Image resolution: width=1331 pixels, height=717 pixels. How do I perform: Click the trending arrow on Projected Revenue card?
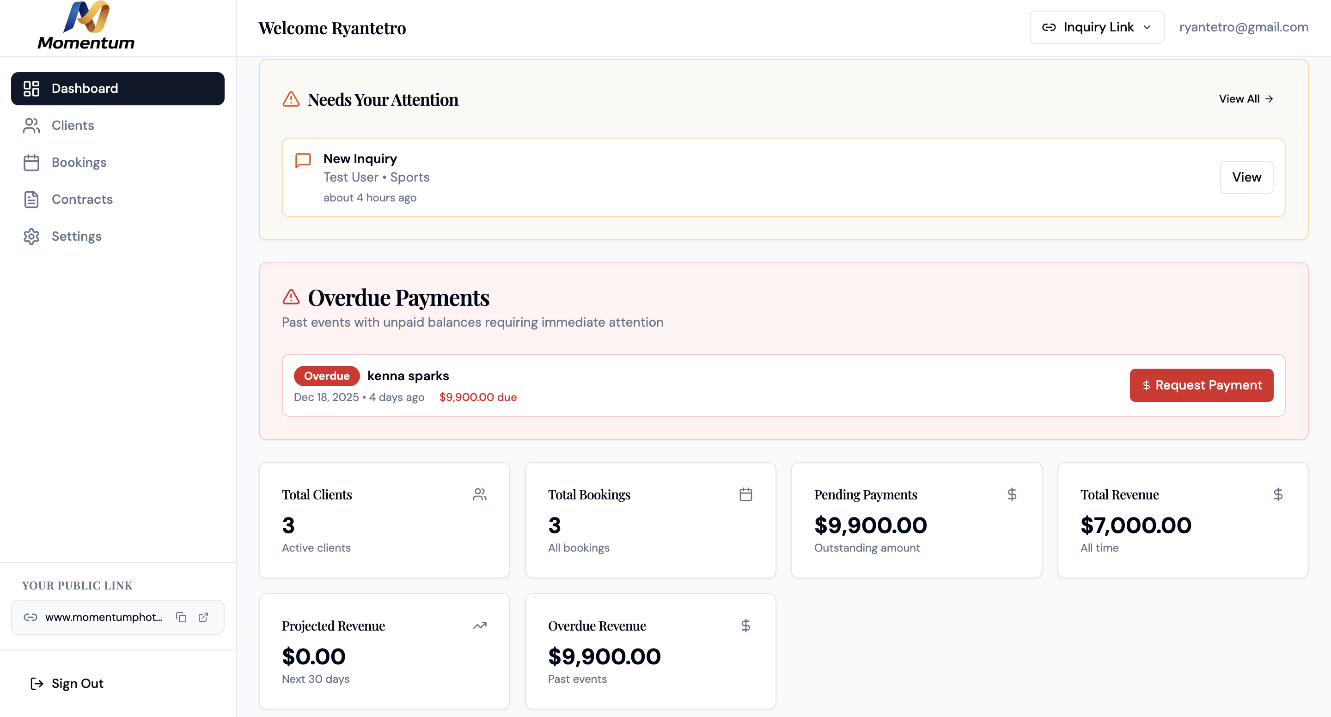pyautogui.click(x=480, y=625)
